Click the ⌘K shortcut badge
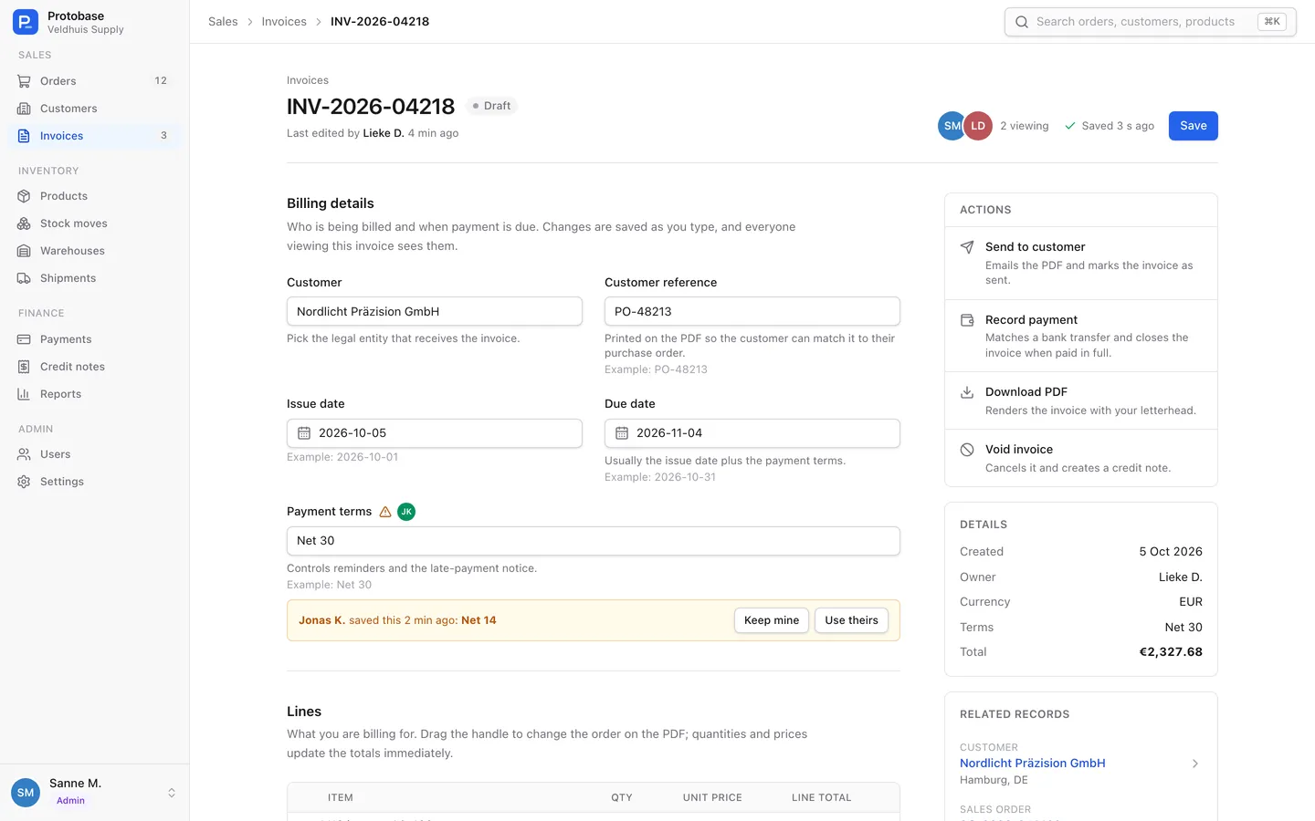The image size is (1315, 821). [1272, 22]
